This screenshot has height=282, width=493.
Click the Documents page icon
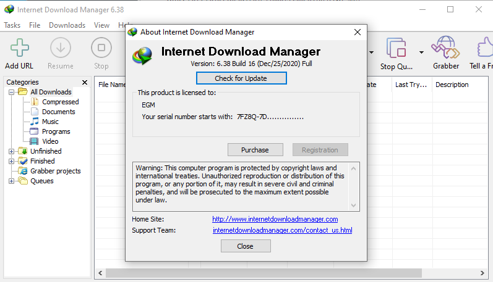[x=35, y=112]
